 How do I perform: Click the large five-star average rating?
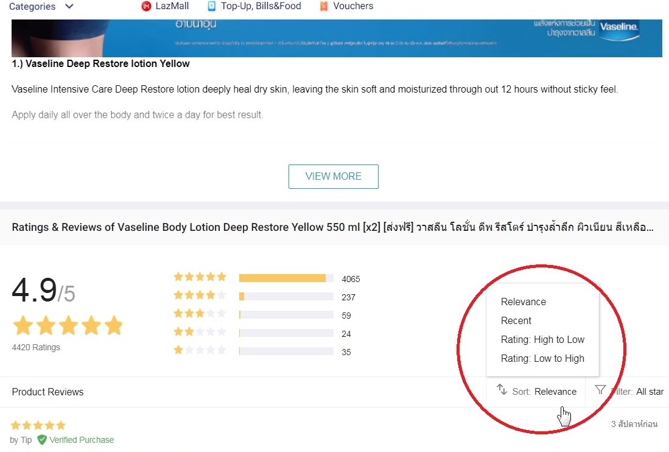point(68,326)
